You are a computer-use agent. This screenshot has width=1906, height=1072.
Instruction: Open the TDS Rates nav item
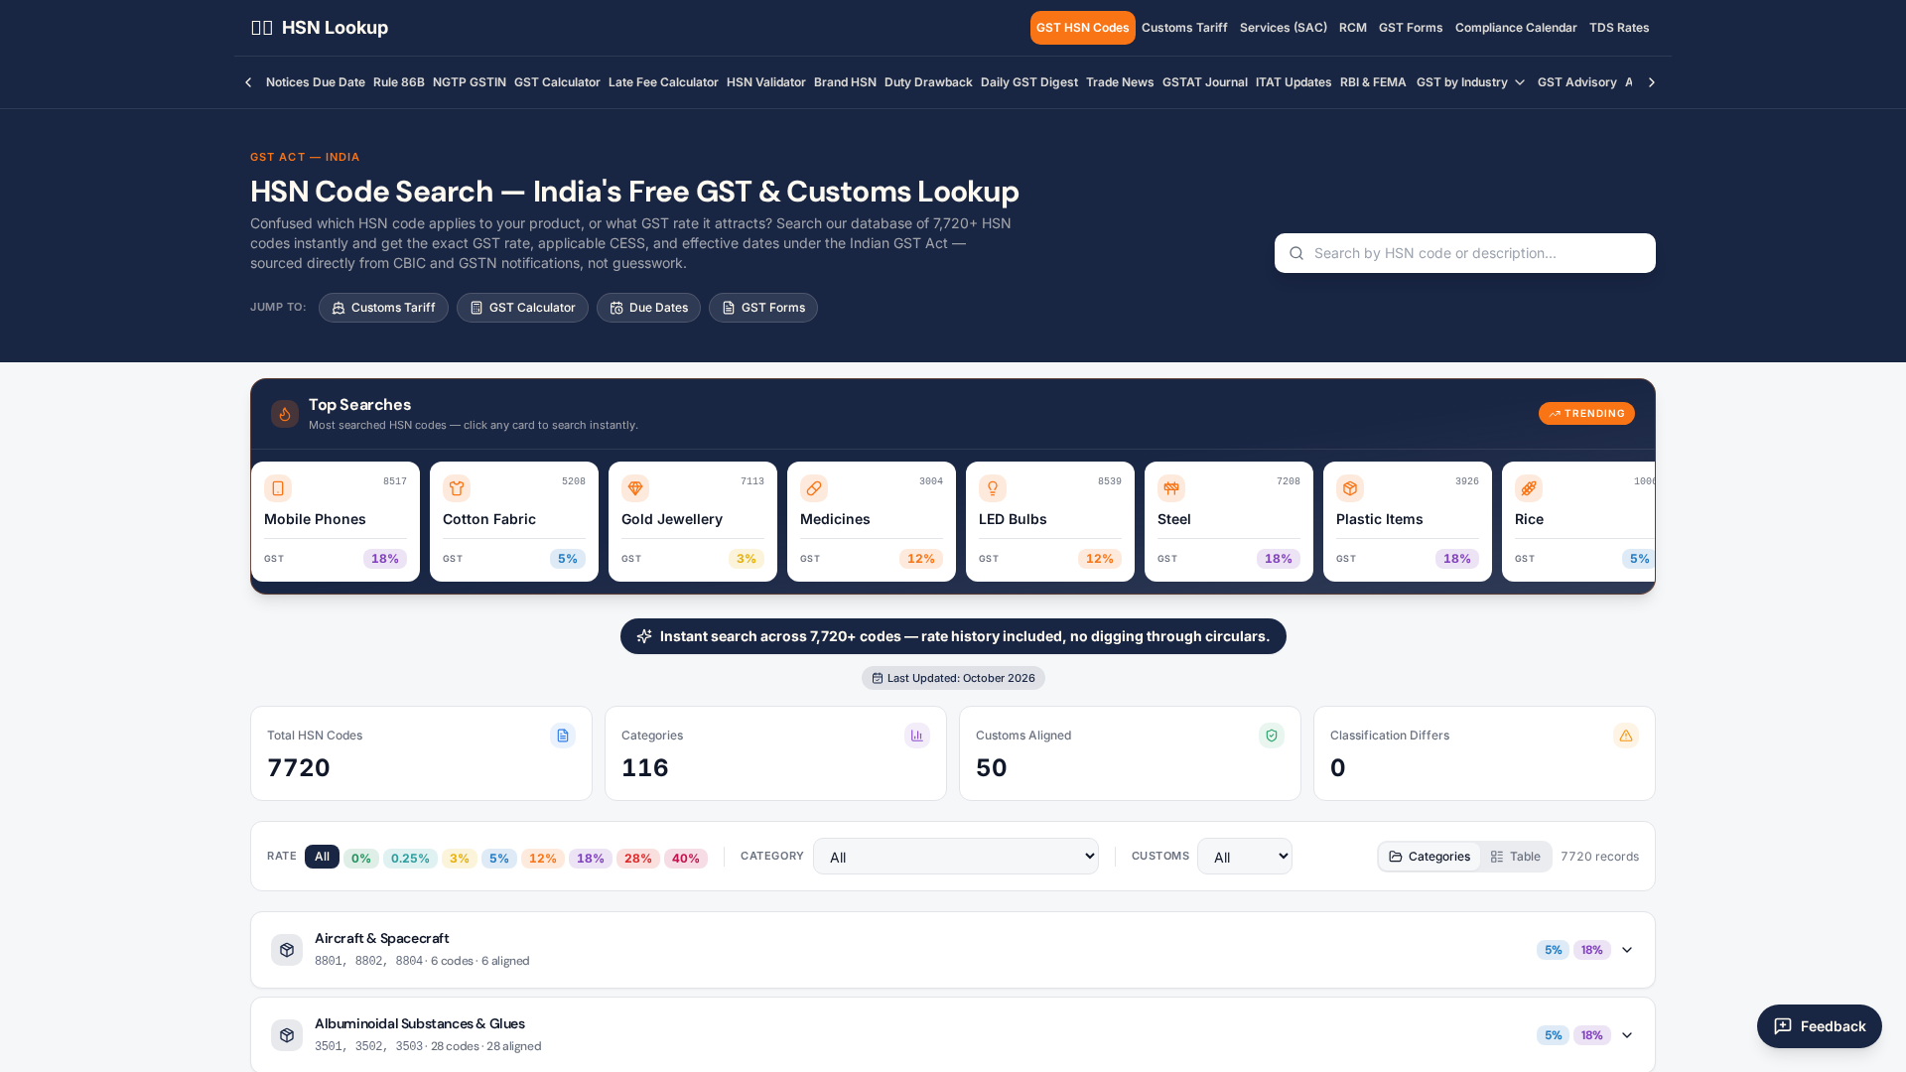pyautogui.click(x=1619, y=28)
